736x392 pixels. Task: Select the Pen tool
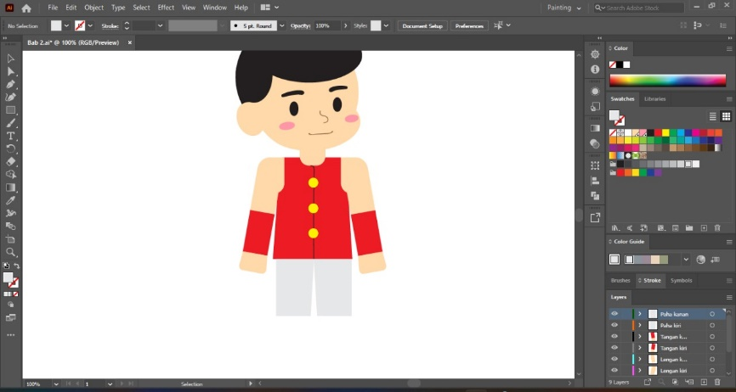click(x=10, y=84)
